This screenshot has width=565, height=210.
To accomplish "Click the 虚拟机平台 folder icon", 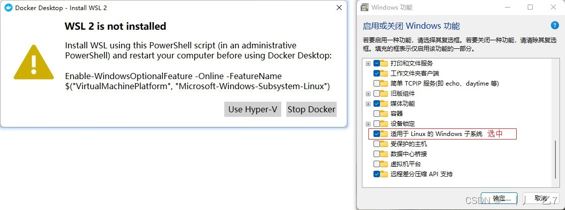I will tap(385, 164).
